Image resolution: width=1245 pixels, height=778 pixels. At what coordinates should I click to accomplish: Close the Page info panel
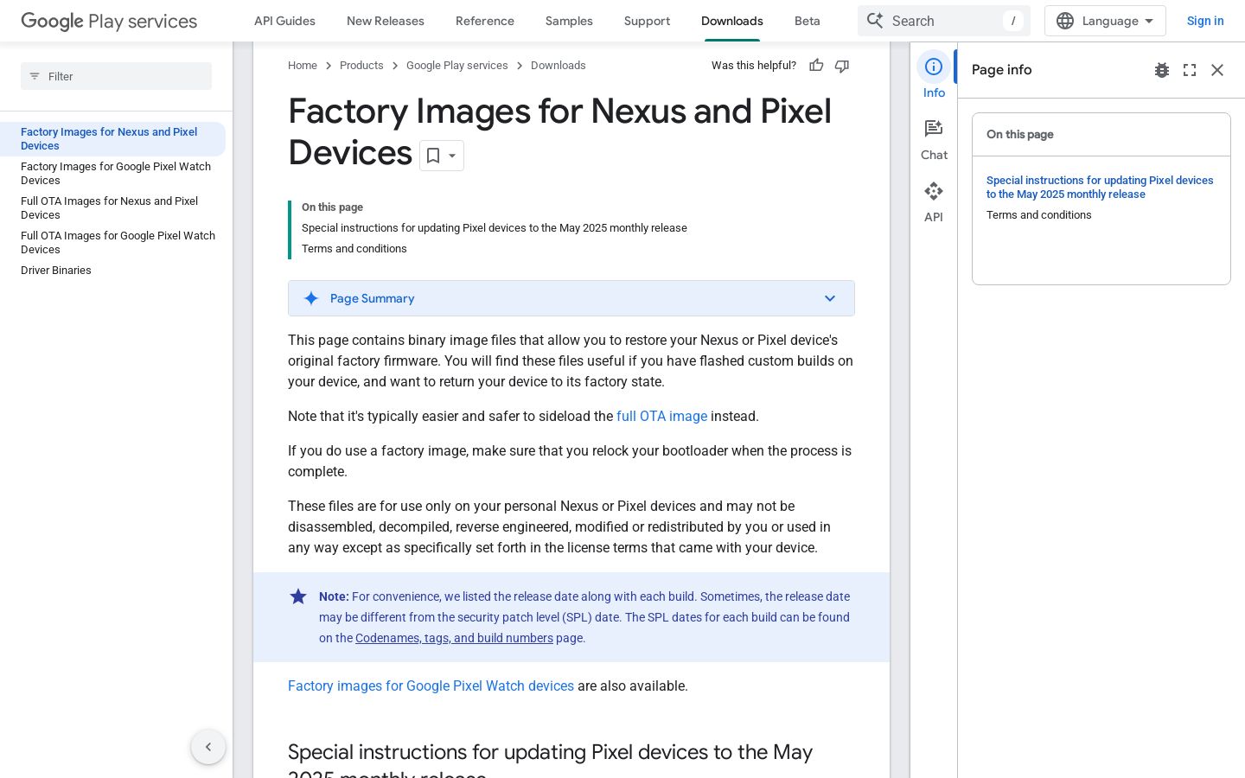[x=1217, y=70]
